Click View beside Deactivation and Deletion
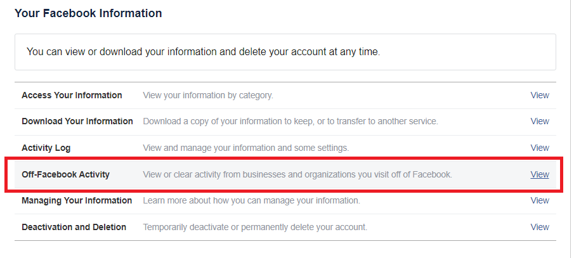 point(540,227)
